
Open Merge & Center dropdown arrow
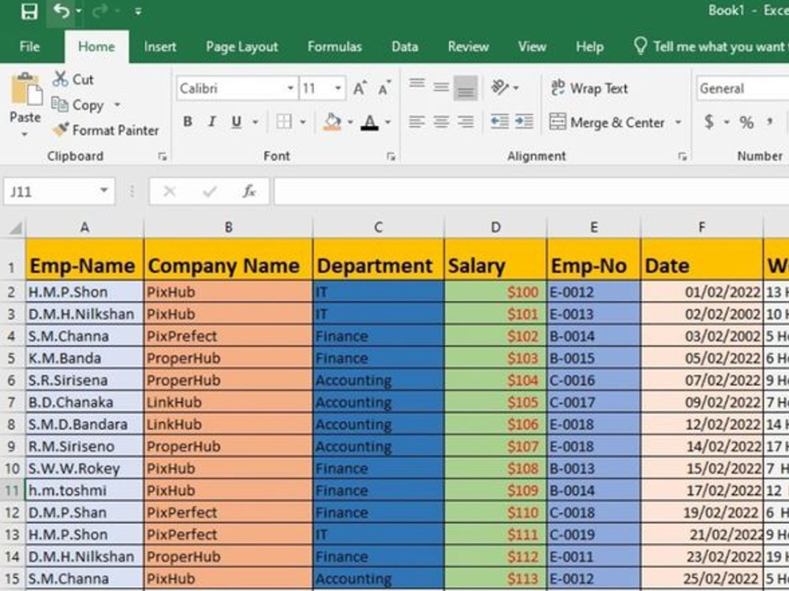click(678, 122)
